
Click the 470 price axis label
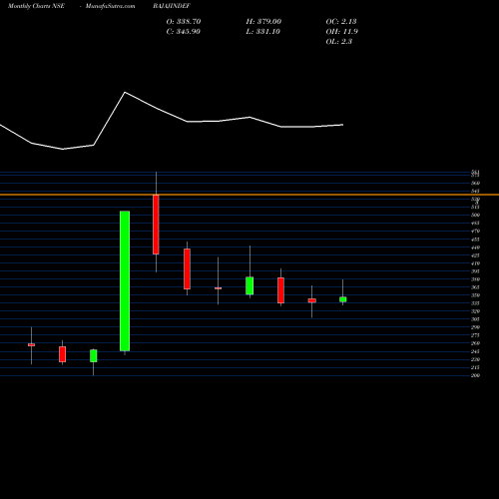475,231
